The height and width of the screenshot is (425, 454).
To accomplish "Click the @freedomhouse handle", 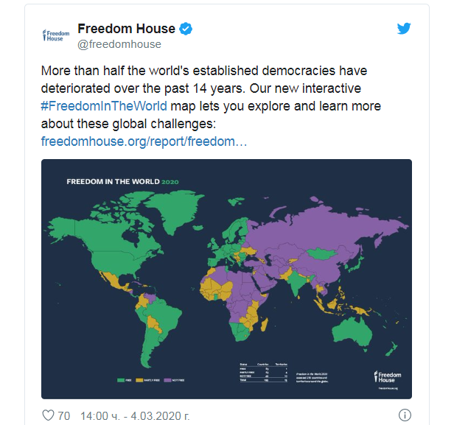I will (119, 44).
